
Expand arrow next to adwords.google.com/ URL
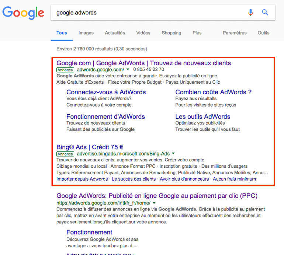128,69
